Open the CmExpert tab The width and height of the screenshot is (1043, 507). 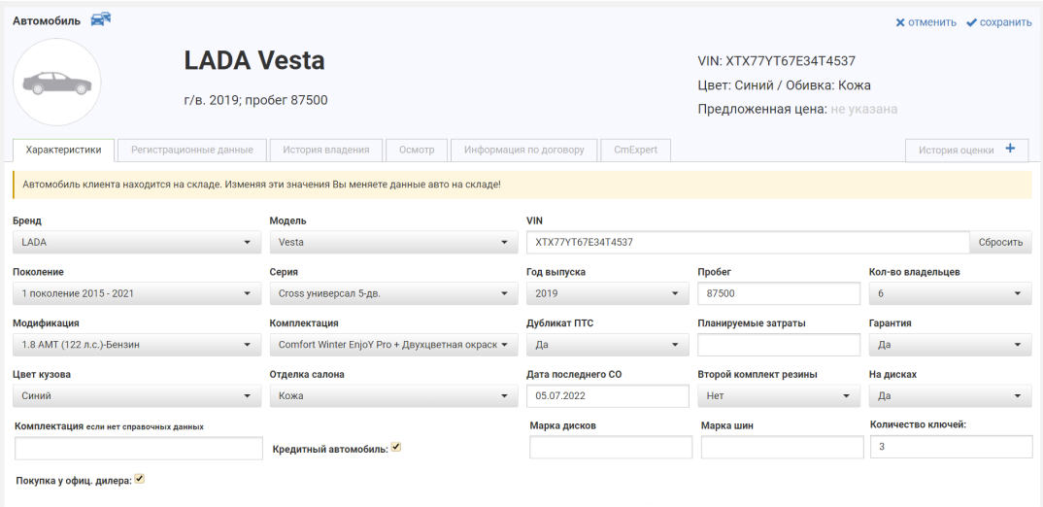pos(635,150)
